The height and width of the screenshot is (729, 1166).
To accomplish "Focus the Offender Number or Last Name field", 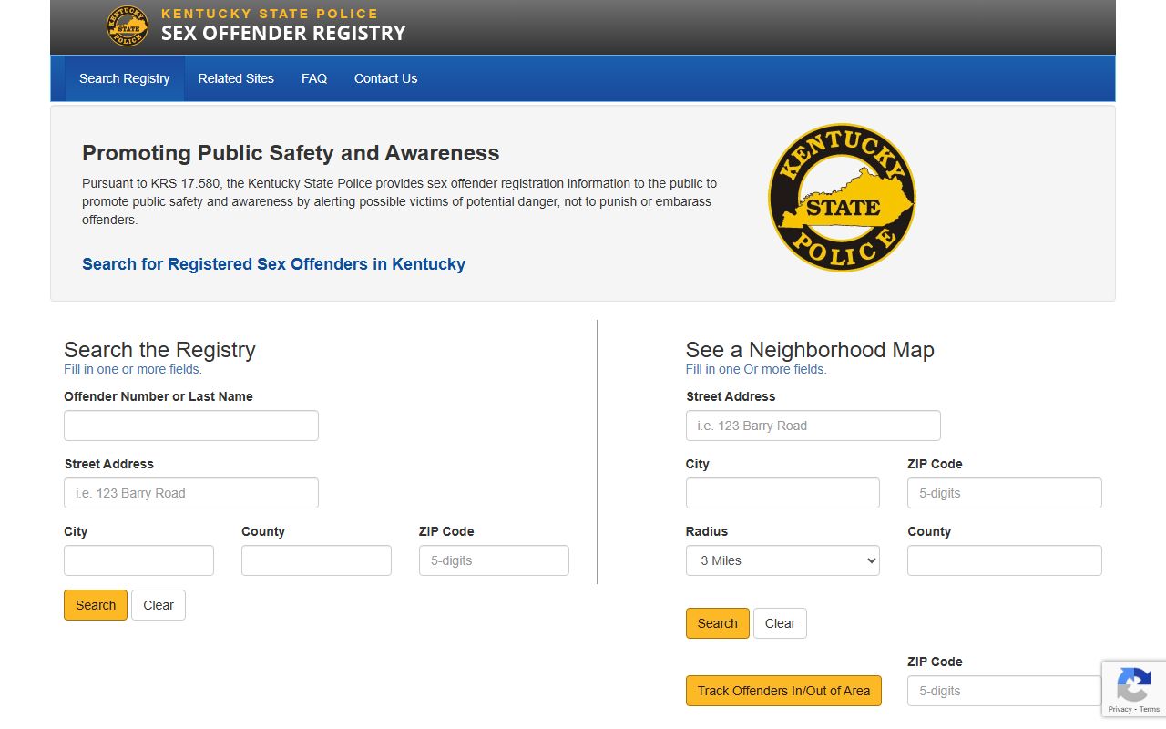I will [191, 426].
